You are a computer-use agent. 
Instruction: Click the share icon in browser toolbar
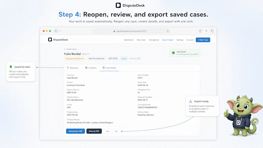200,31
